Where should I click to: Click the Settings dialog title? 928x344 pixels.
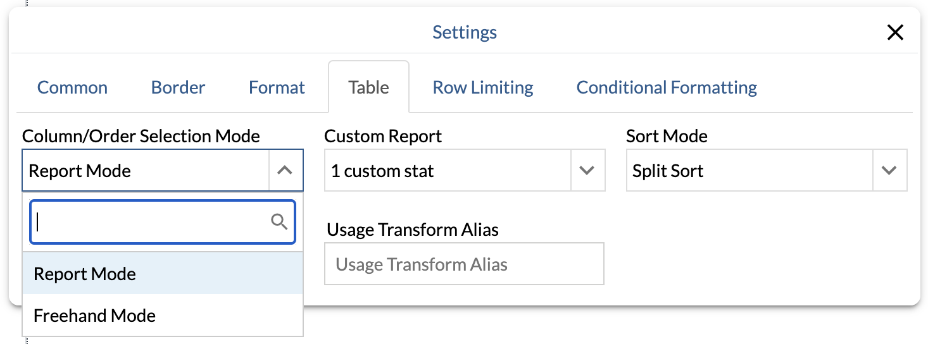[465, 32]
